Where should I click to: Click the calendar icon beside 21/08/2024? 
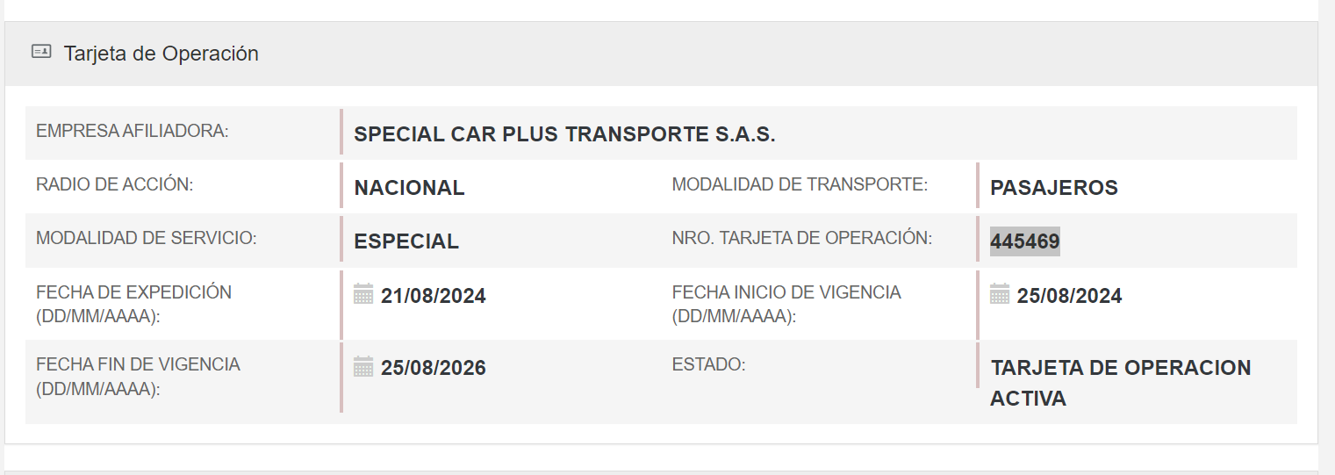(x=363, y=294)
